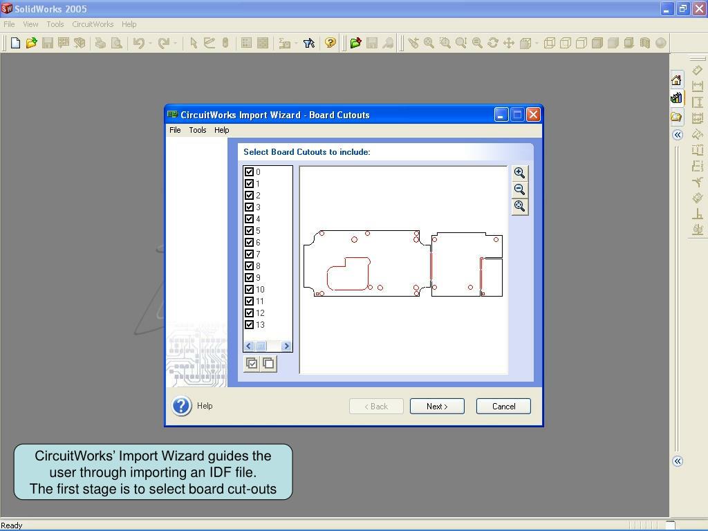708x531 pixels.
Task: Click the home icon in task pane
Action: 676,80
